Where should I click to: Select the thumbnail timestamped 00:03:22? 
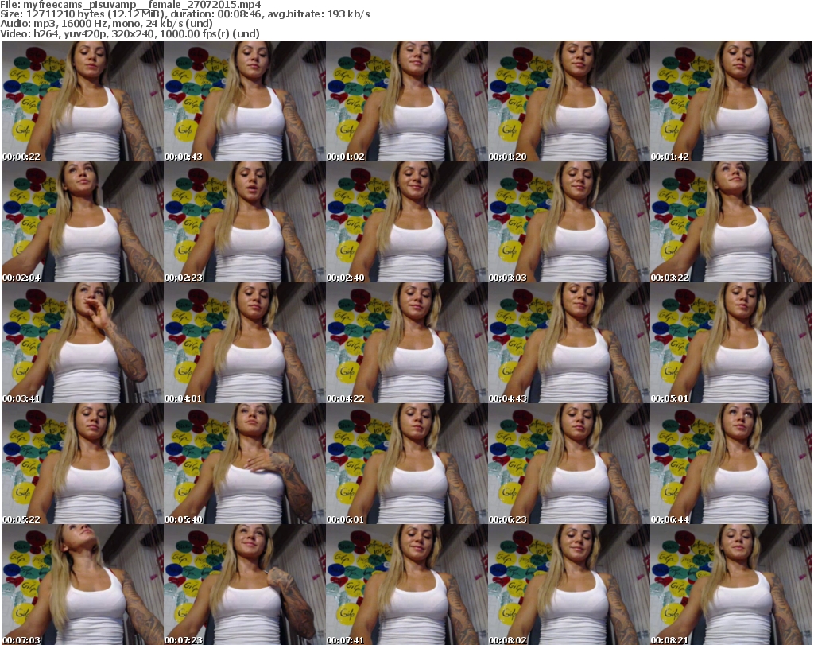click(731, 222)
